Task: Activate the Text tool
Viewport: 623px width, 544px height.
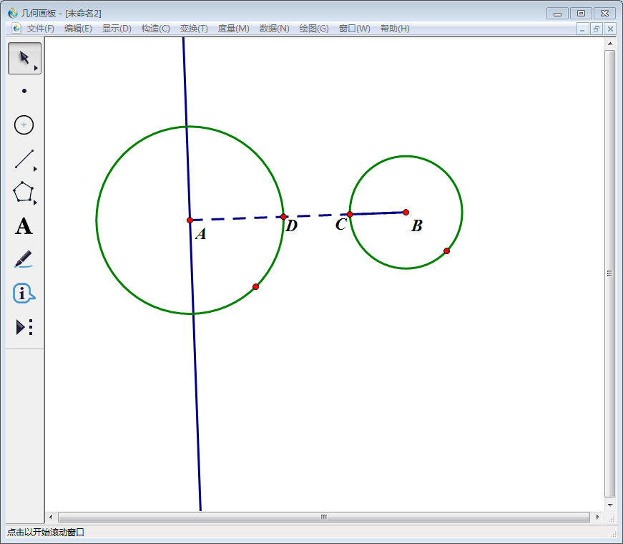Action: 24,227
